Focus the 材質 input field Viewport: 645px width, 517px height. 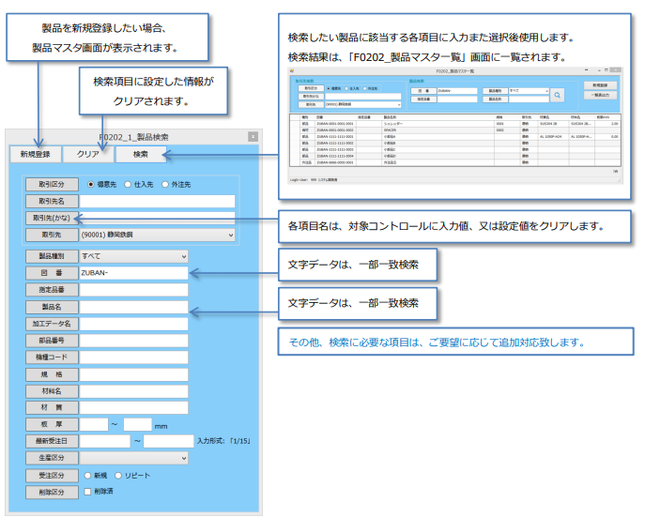point(133,407)
